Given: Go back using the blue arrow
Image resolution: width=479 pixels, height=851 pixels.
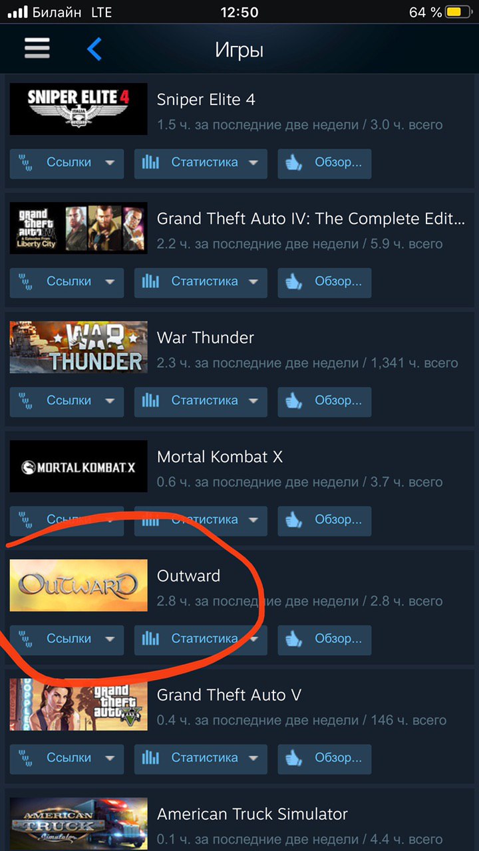Looking at the screenshot, I should (x=94, y=49).
